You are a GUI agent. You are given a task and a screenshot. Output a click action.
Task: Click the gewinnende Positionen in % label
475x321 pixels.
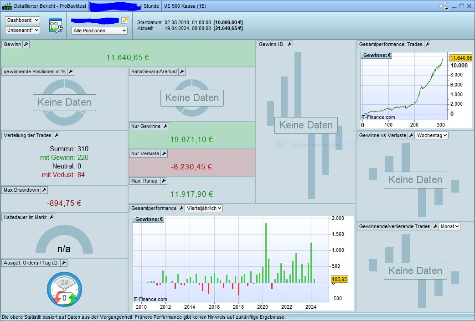35,71
